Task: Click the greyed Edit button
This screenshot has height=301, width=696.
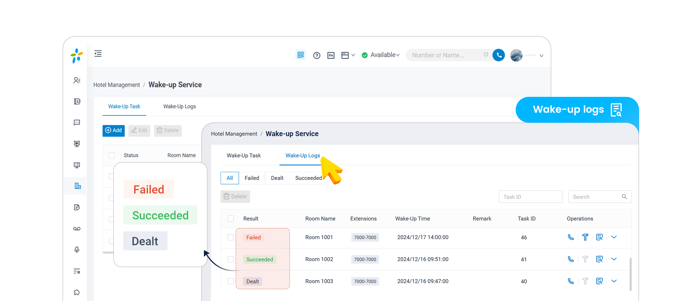Action: [x=139, y=130]
